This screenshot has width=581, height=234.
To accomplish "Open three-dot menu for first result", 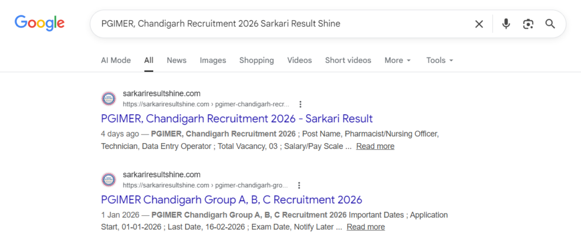I will tap(300, 105).
